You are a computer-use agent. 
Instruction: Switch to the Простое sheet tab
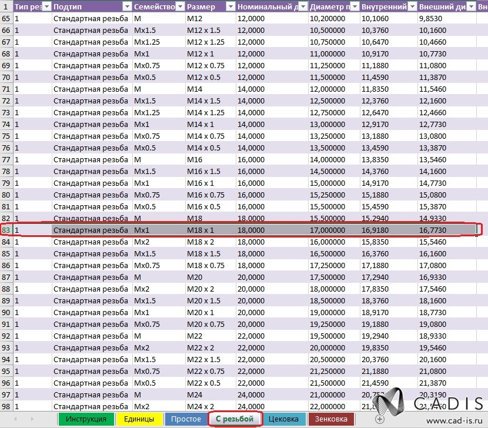pyautogui.click(x=186, y=419)
